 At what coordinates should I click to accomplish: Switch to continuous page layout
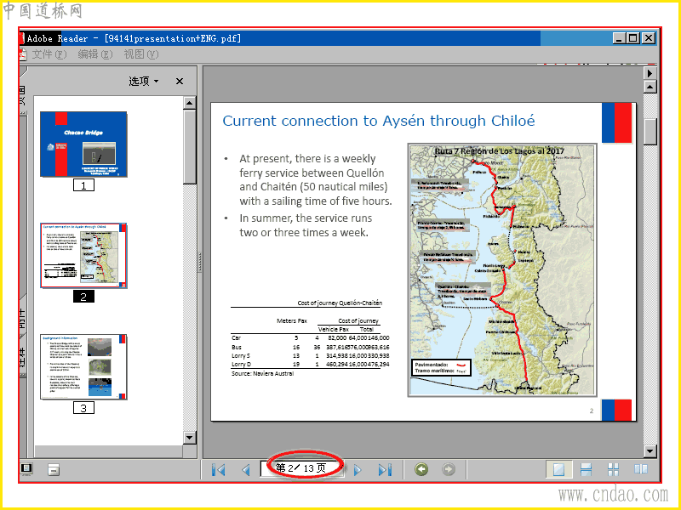pyautogui.click(x=586, y=469)
